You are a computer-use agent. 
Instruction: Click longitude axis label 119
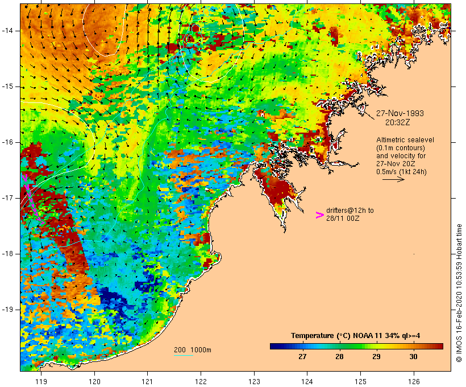(x=41, y=381)
